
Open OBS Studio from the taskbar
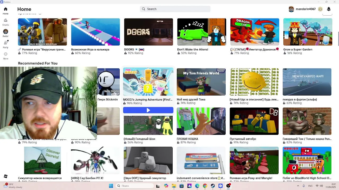click(228, 186)
